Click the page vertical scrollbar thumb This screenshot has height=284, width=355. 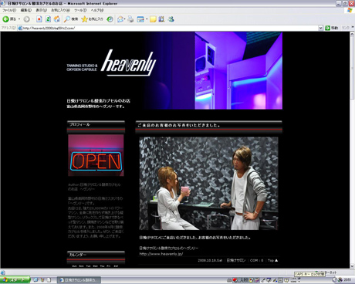click(352, 68)
